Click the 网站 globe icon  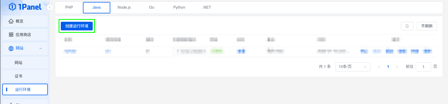[11, 48]
